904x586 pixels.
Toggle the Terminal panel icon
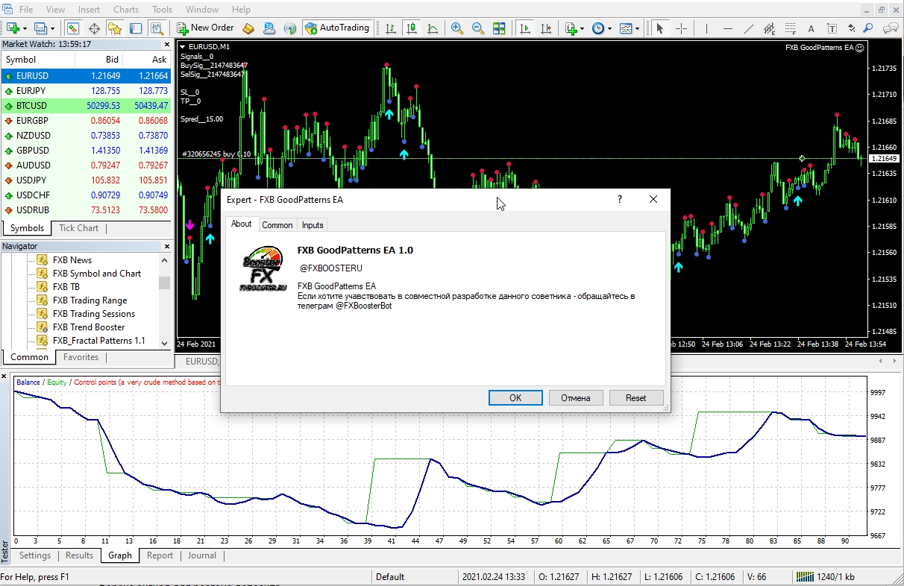click(136, 28)
